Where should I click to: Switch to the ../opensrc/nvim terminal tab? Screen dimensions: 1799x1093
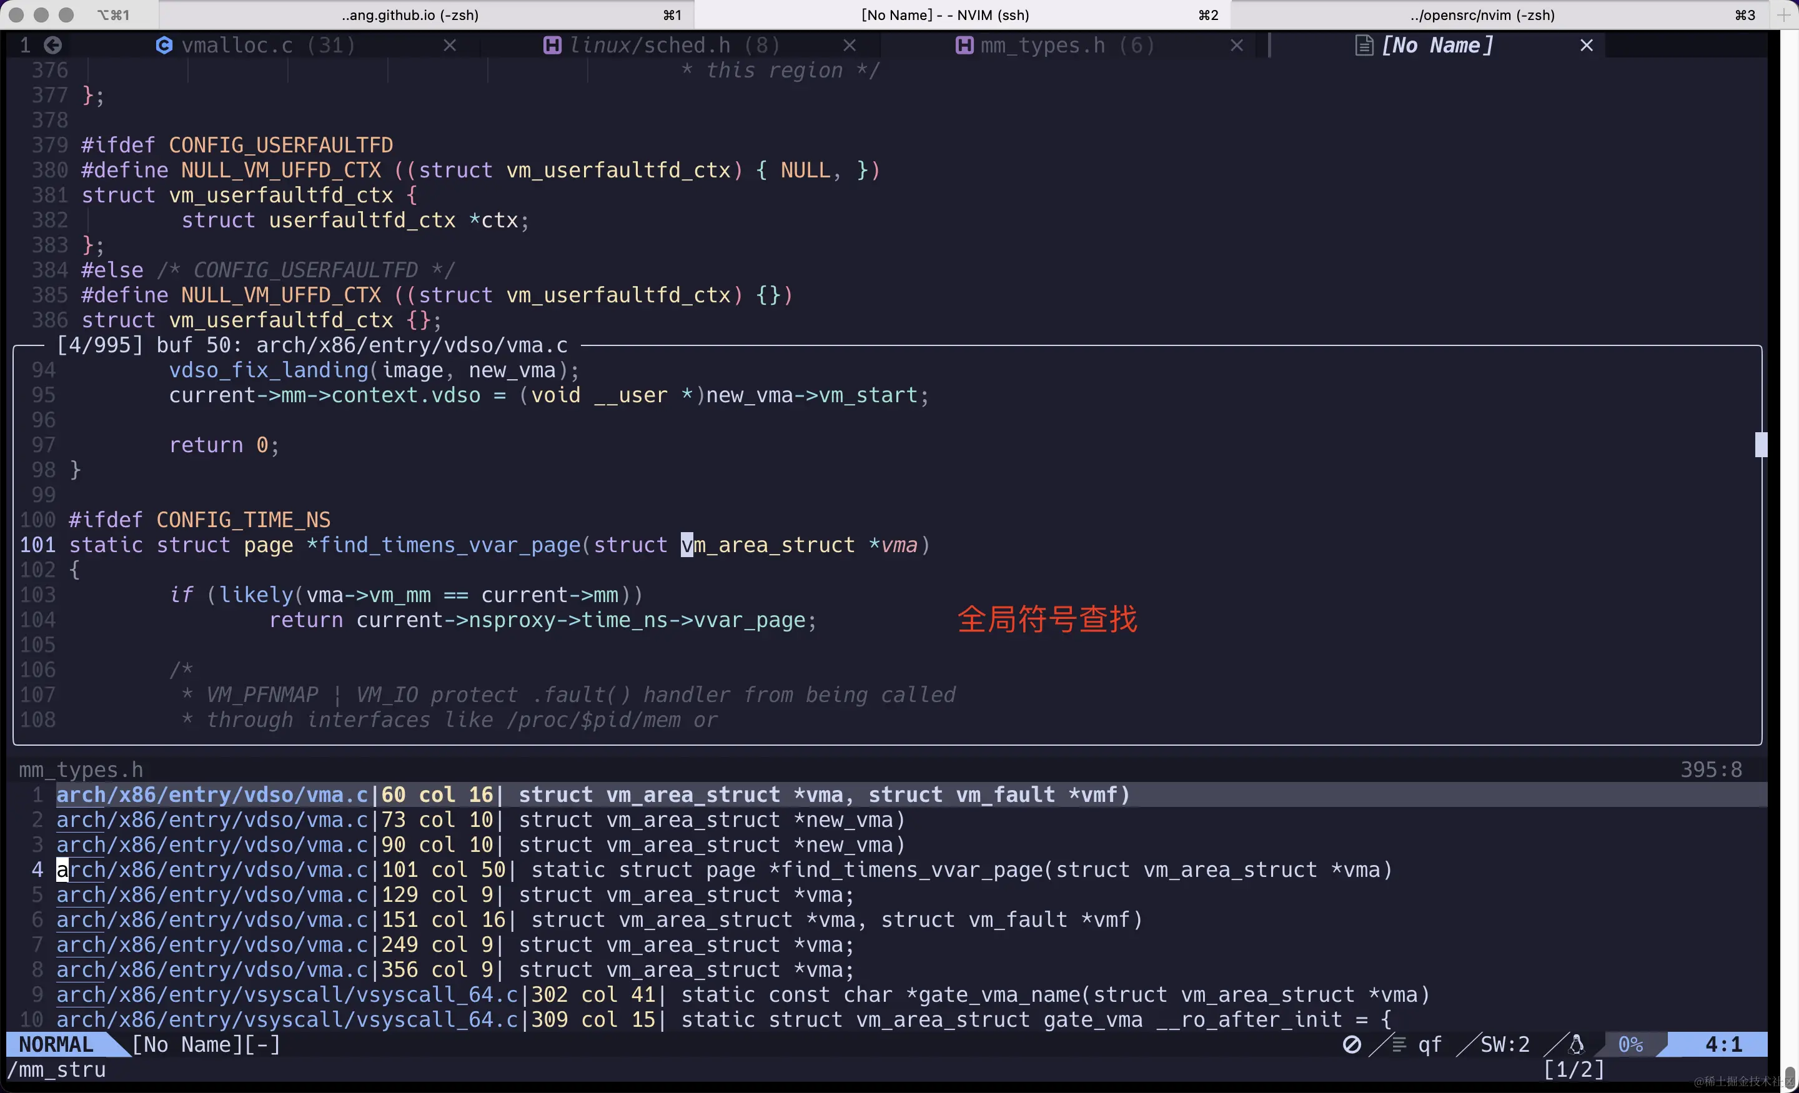click(1482, 14)
